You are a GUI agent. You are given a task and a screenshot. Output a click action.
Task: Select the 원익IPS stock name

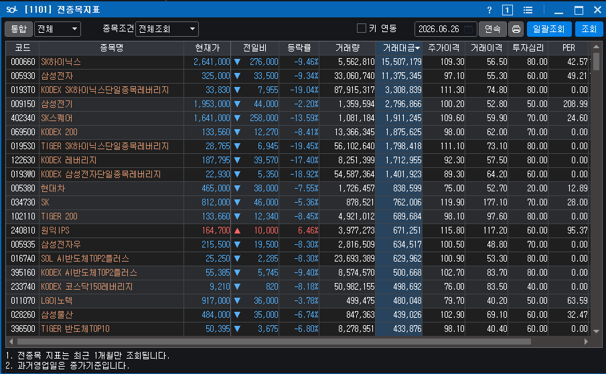(55, 230)
